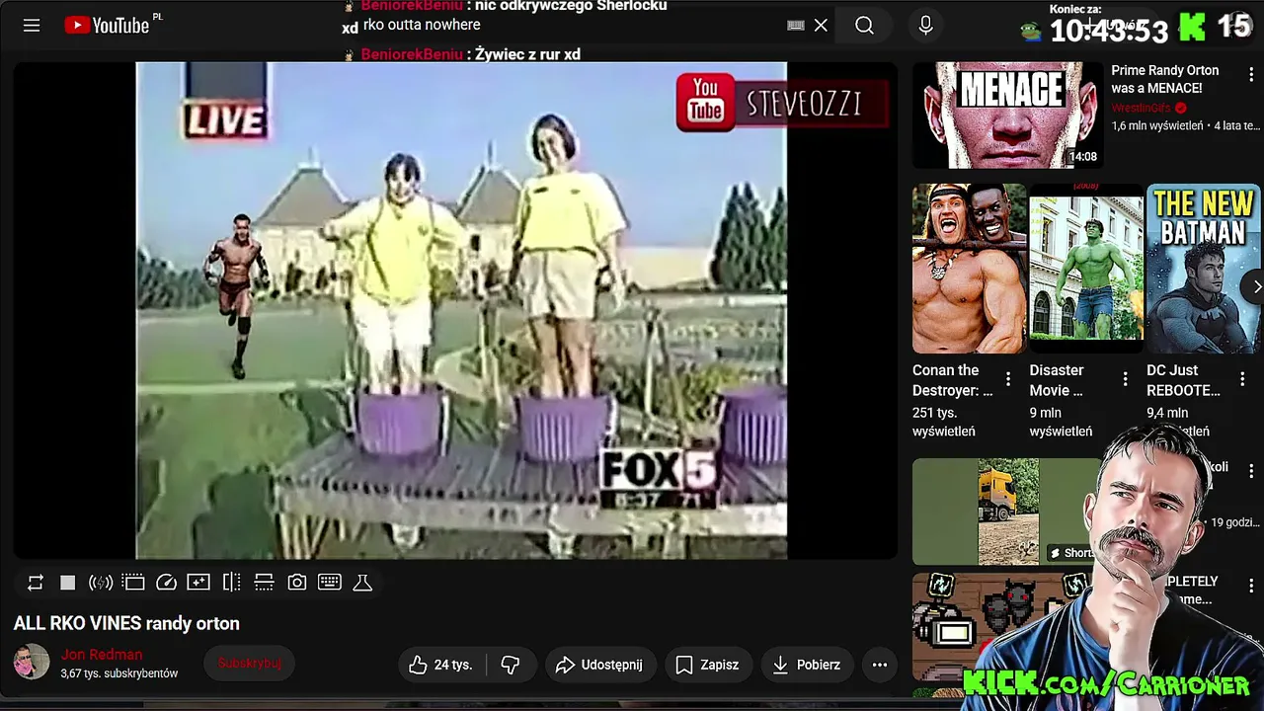Open The New Batman thumbnail

pos(1204,269)
